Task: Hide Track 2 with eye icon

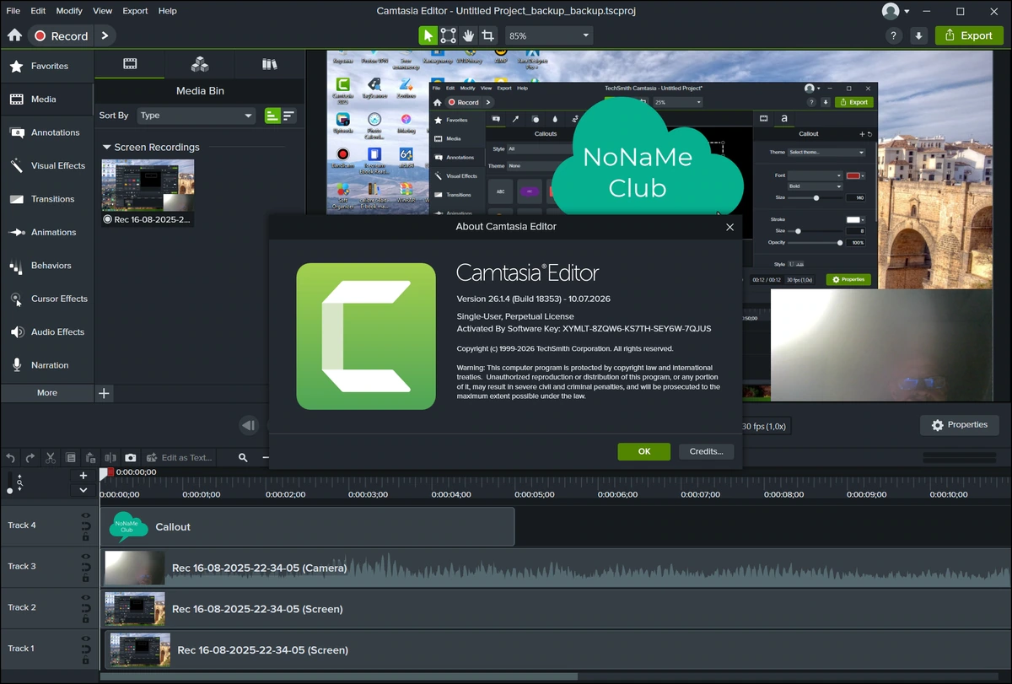Action: (x=85, y=598)
